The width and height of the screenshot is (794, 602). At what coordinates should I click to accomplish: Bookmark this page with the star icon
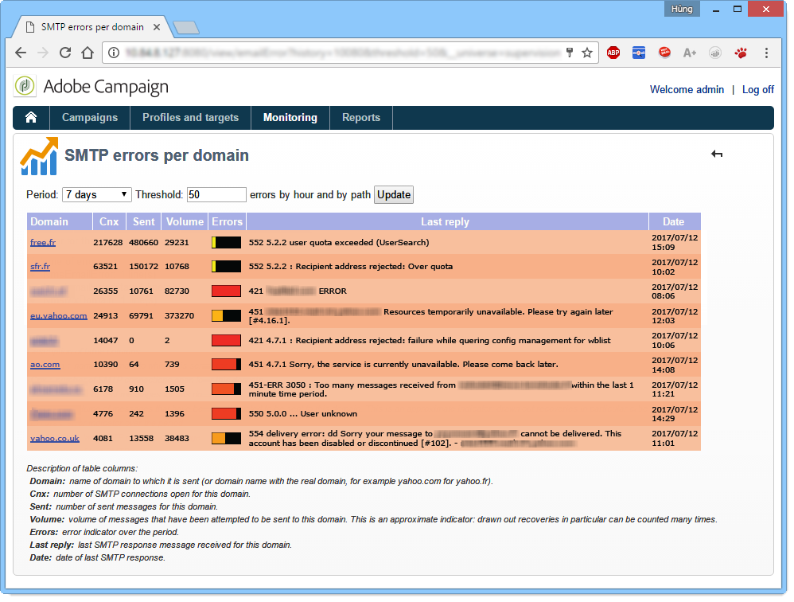tap(587, 53)
